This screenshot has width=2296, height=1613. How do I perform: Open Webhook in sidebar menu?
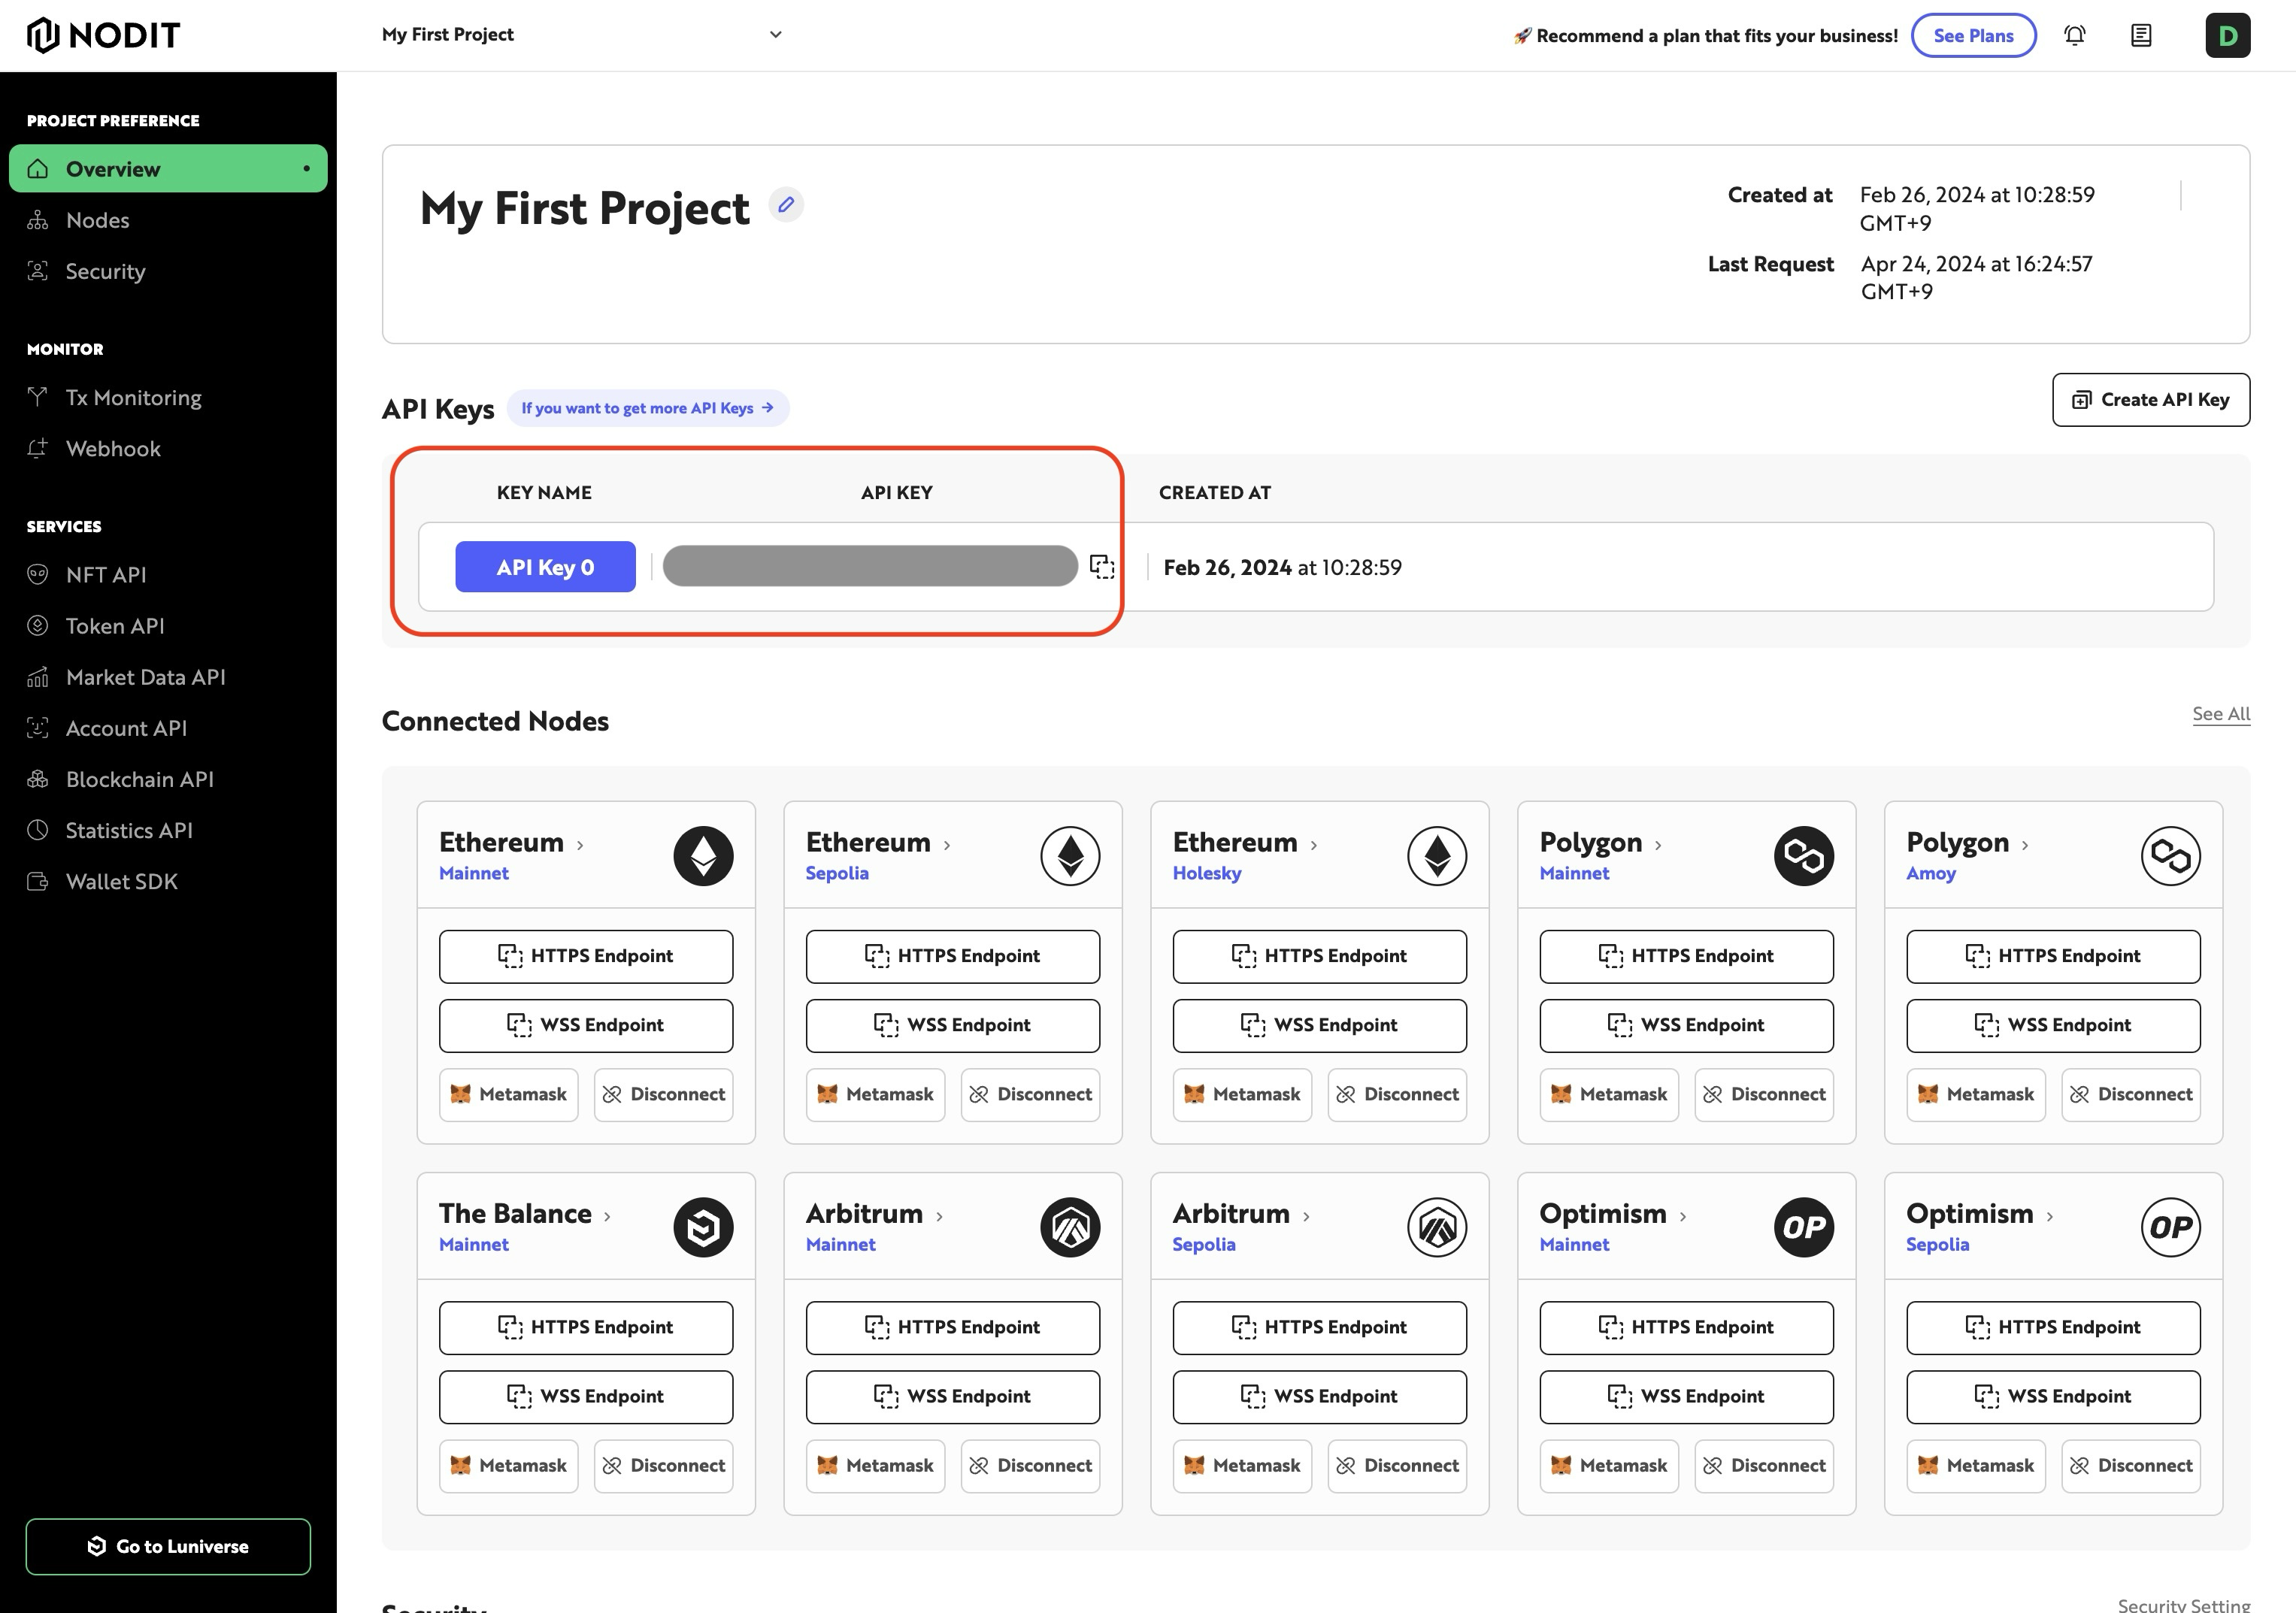pos(112,449)
